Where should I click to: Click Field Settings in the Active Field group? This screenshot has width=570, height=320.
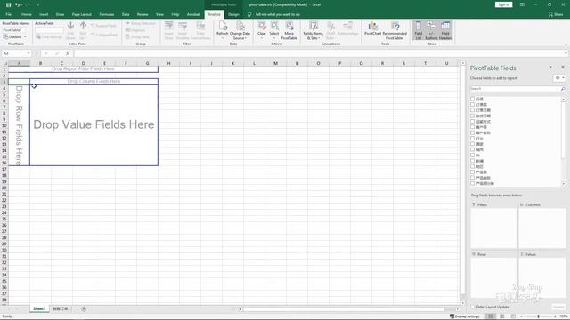(x=49, y=36)
